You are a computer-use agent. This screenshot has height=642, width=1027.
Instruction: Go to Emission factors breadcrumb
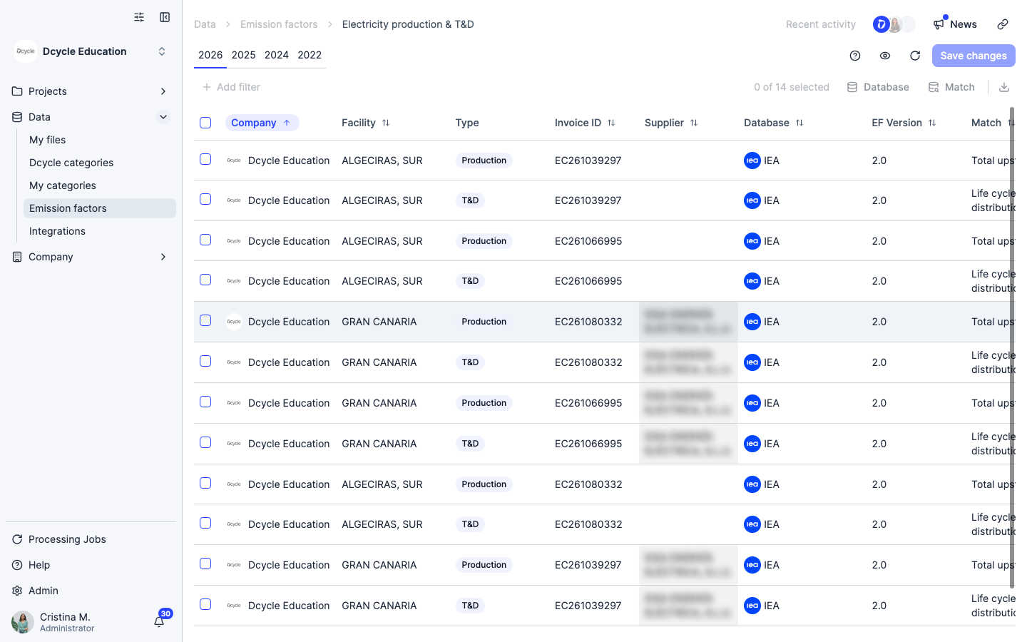click(x=279, y=24)
